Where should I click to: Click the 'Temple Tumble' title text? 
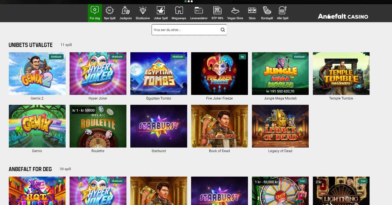click(341, 98)
